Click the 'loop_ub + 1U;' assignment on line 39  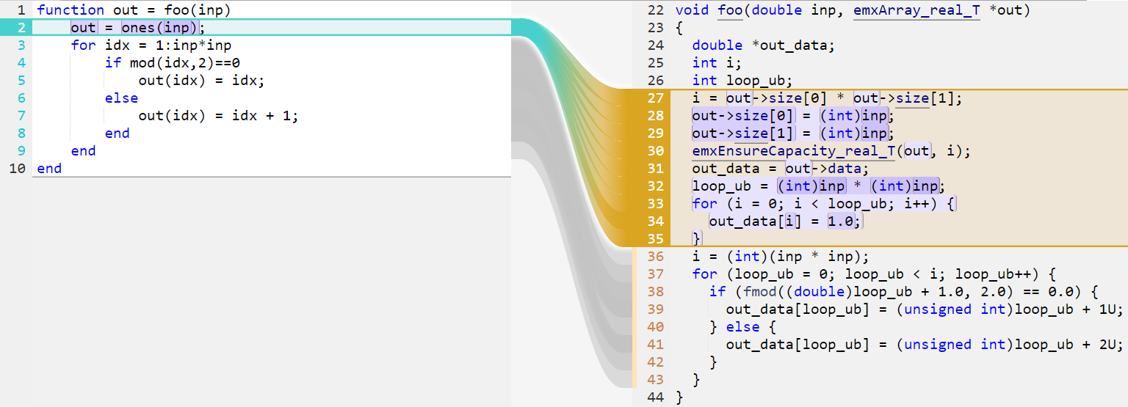tap(925, 309)
